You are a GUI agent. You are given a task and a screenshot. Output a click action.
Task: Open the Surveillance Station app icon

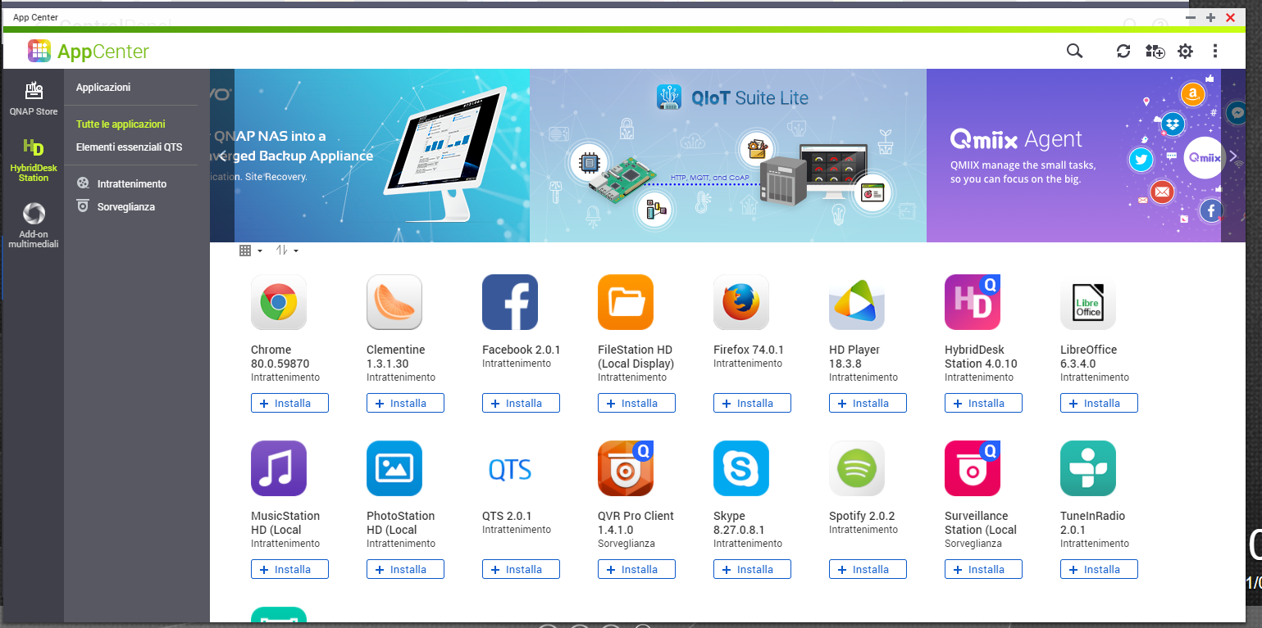coord(973,468)
